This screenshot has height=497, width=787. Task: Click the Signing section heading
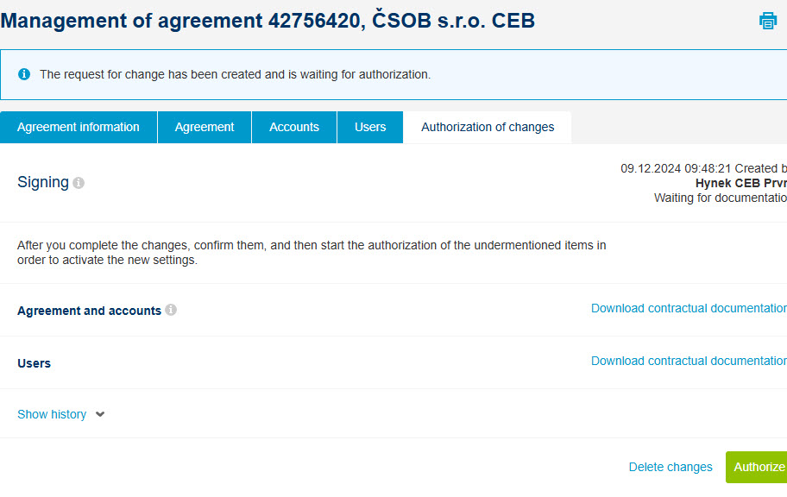click(x=43, y=182)
